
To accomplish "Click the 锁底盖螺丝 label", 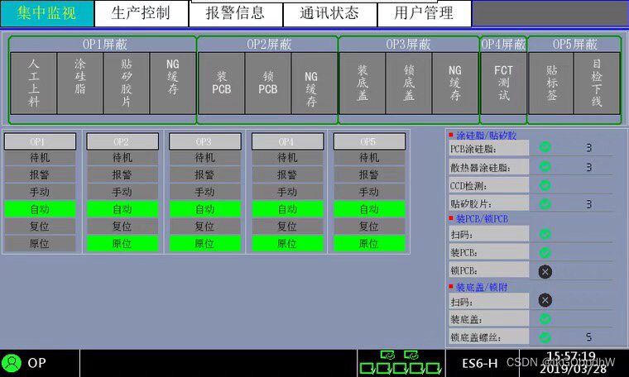I will click(489, 337).
